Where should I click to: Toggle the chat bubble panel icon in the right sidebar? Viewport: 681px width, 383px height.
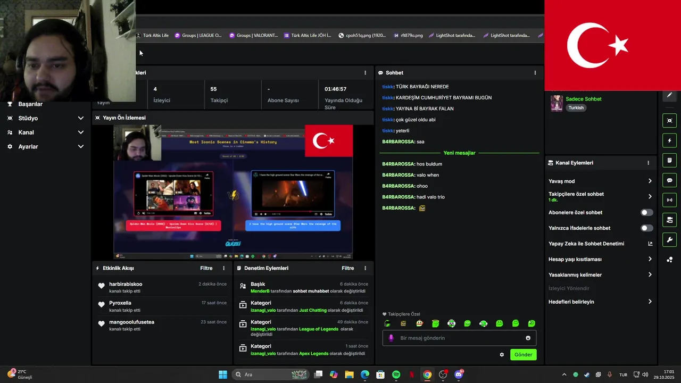[x=670, y=180]
